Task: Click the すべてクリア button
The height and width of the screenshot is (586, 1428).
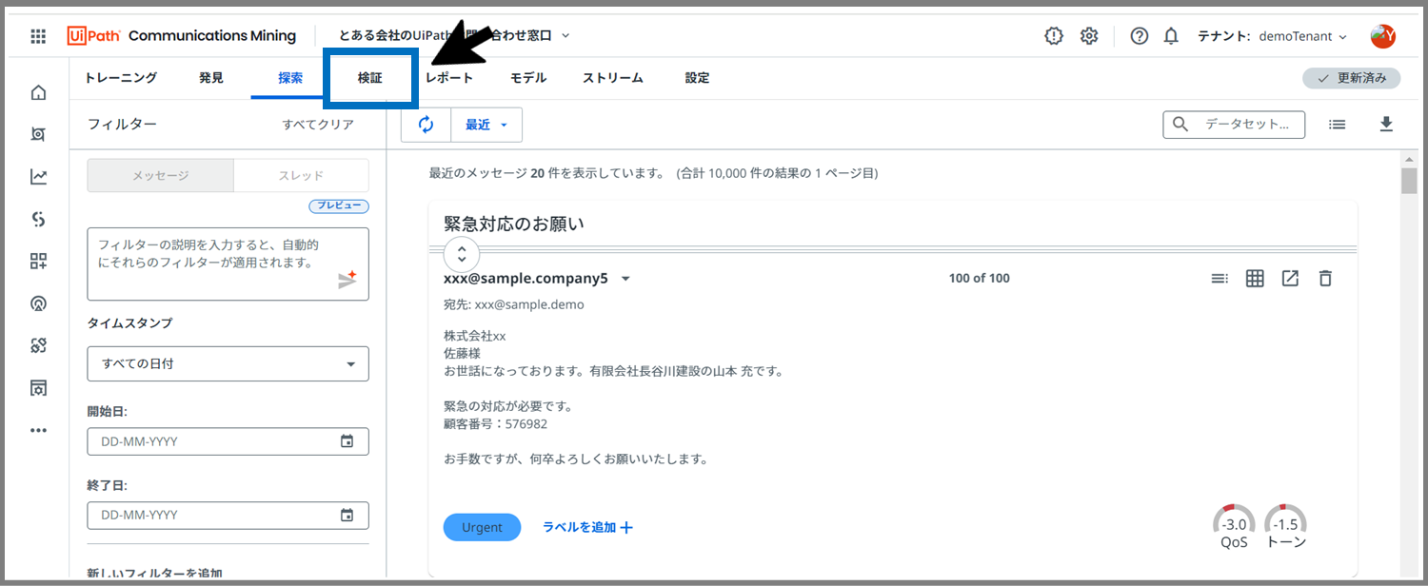Action: tap(318, 125)
